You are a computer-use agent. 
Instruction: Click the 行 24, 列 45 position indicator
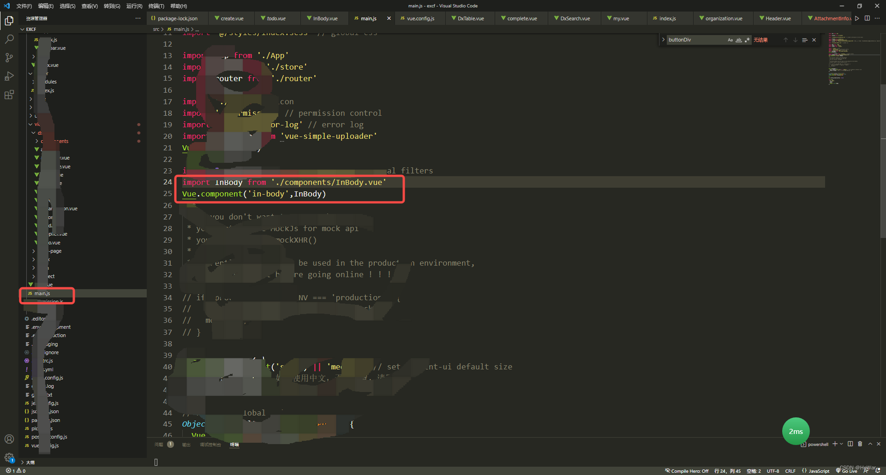point(727,471)
